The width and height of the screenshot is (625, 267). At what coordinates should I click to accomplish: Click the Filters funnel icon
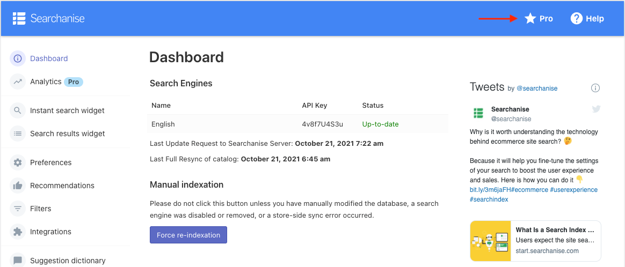pos(18,209)
